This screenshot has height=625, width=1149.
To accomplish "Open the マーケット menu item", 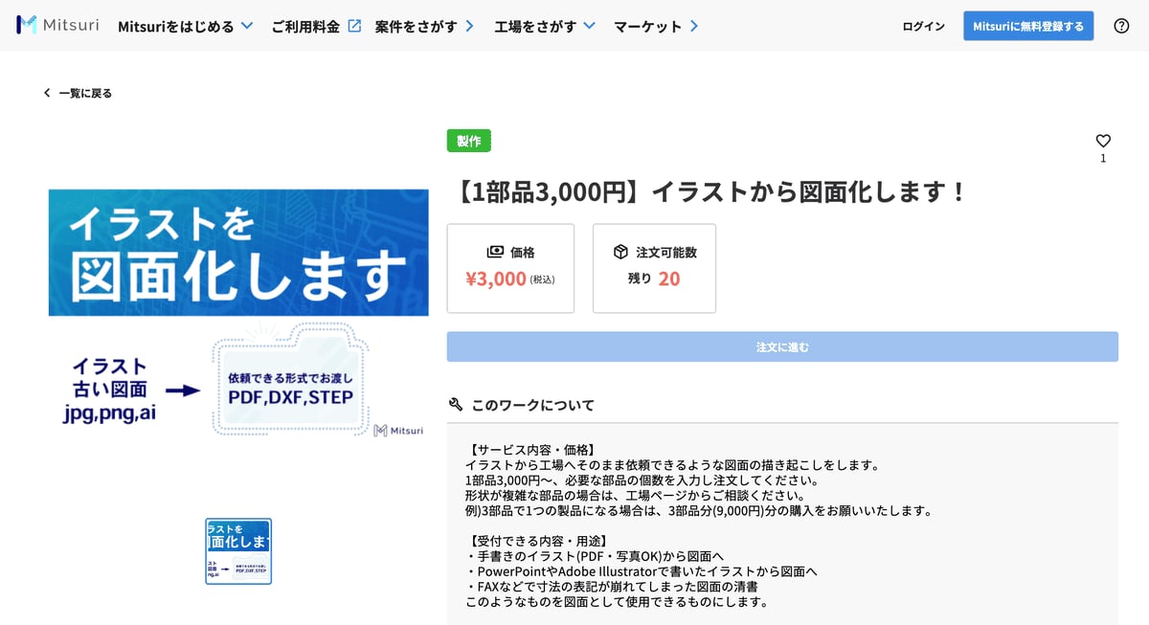I will click(x=647, y=27).
